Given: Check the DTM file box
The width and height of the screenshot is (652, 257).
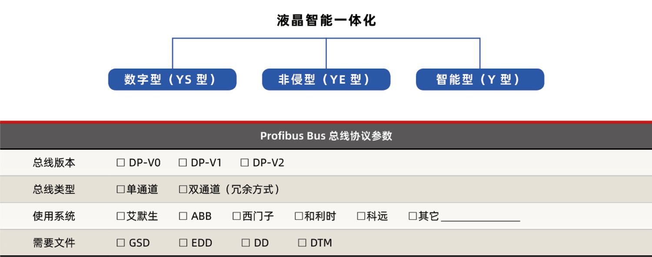Looking at the screenshot, I should coord(302,243).
